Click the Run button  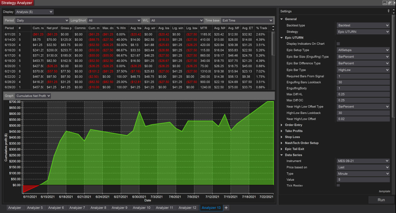point(381,200)
